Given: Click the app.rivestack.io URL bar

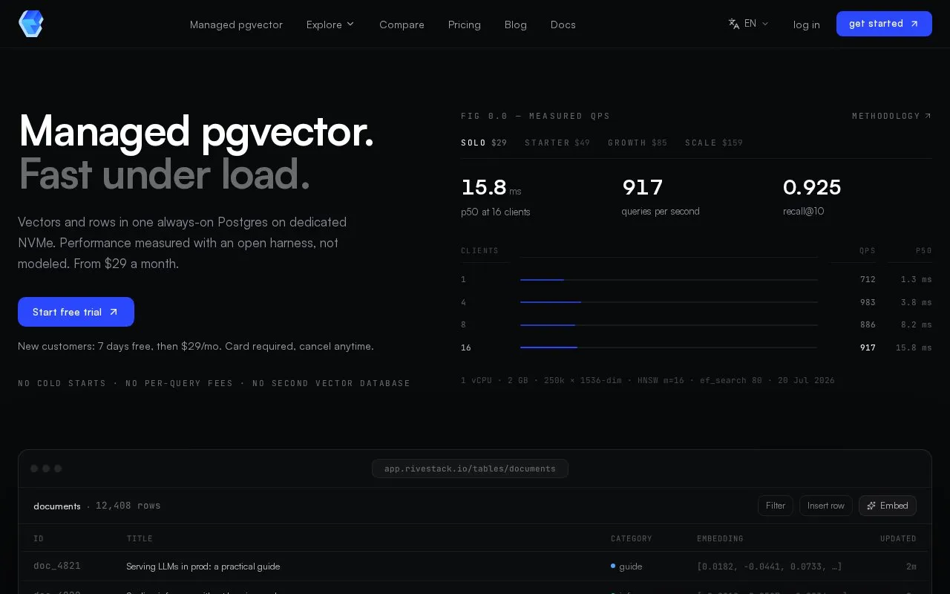Looking at the screenshot, I should [x=470, y=469].
